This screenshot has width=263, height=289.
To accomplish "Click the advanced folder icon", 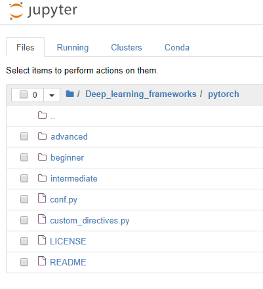I will (42, 136).
